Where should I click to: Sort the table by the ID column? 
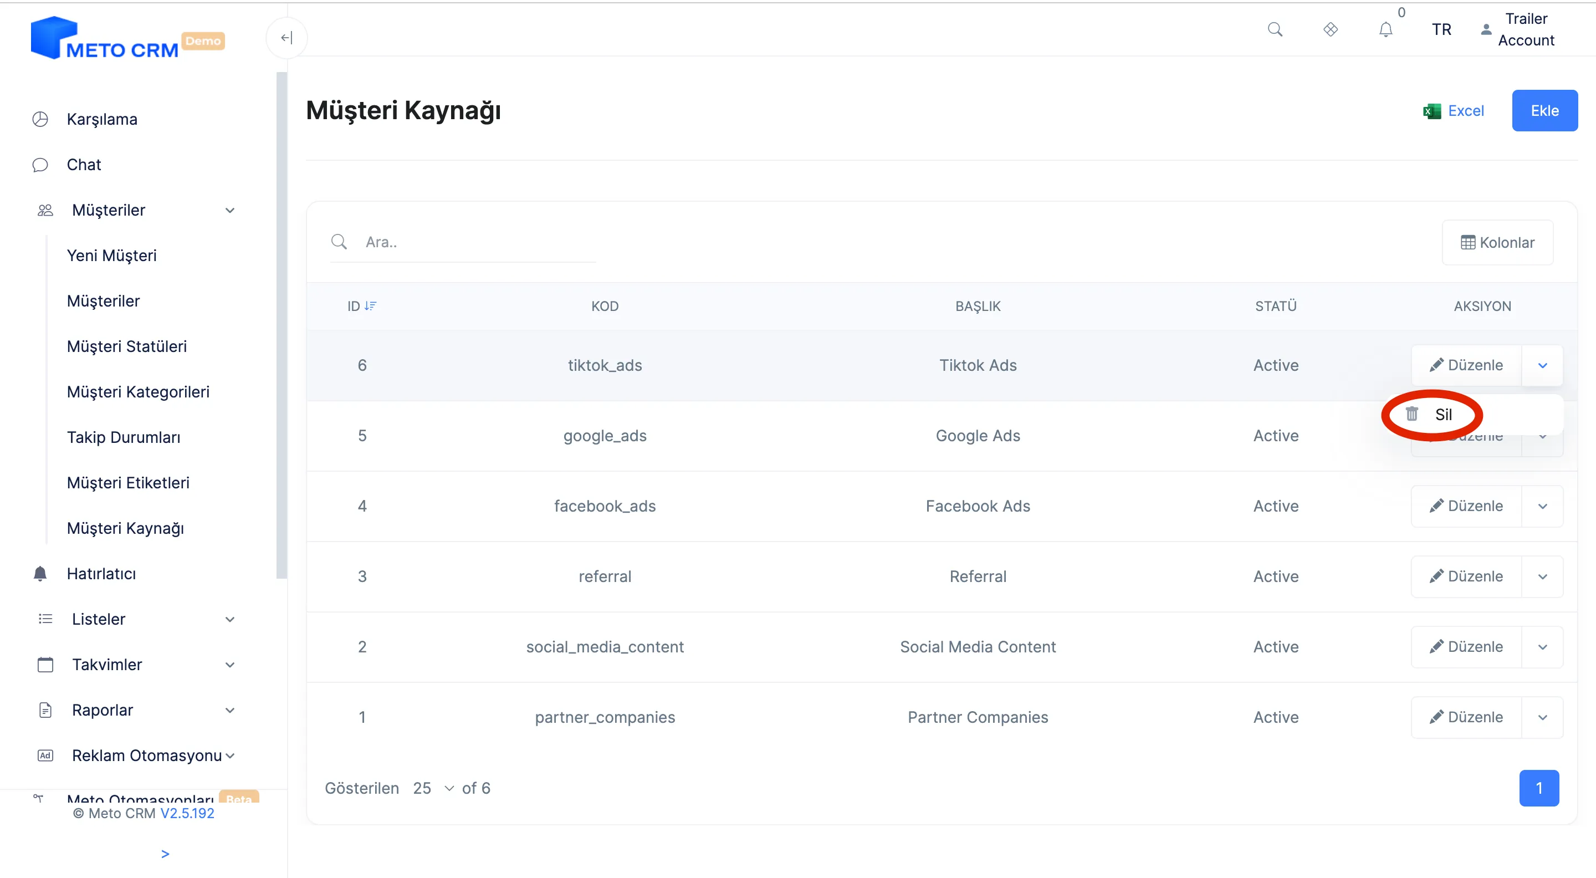coord(362,306)
